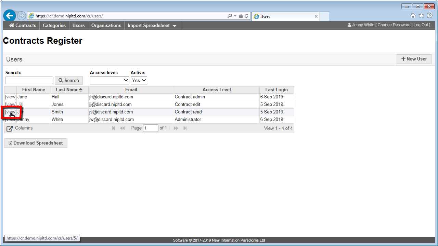Click the first page arrow in pager
This screenshot has width=438, height=246.
[114, 128]
